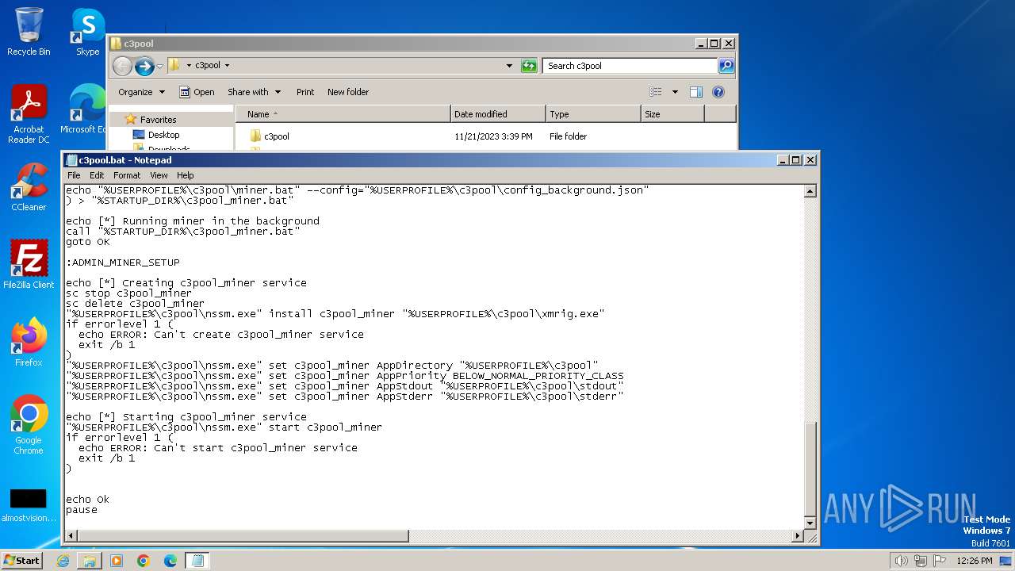The image size is (1015, 571).
Task: Click Notepad's vertical scrollbar up arrow
Action: tap(810, 191)
